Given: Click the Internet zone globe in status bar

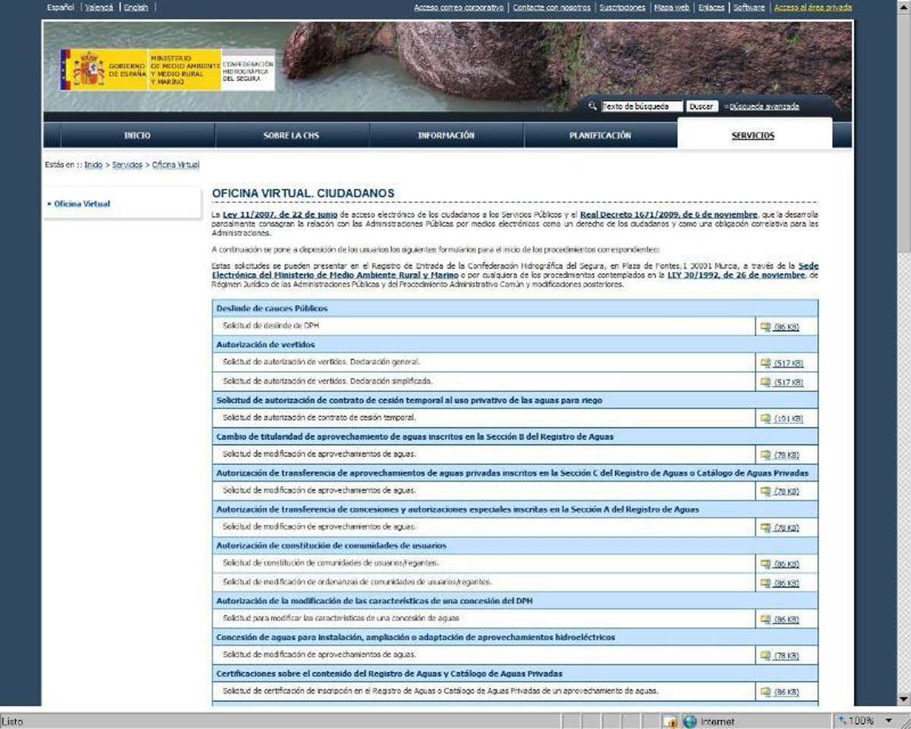Looking at the screenshot, I should pyautogui.click(x=689, y=721).
